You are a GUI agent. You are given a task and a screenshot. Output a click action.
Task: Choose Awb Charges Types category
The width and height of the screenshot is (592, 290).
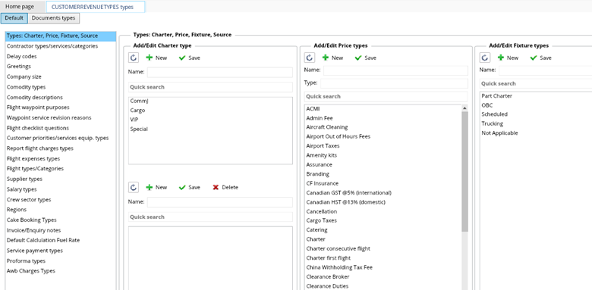coord(30,271)
